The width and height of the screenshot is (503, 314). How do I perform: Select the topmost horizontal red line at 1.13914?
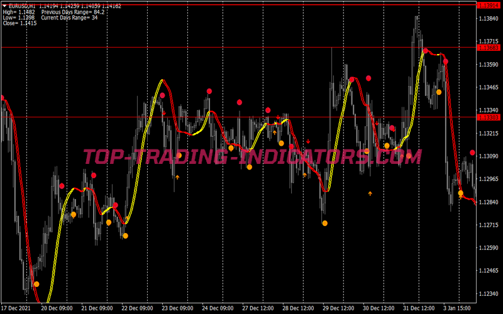239,5
